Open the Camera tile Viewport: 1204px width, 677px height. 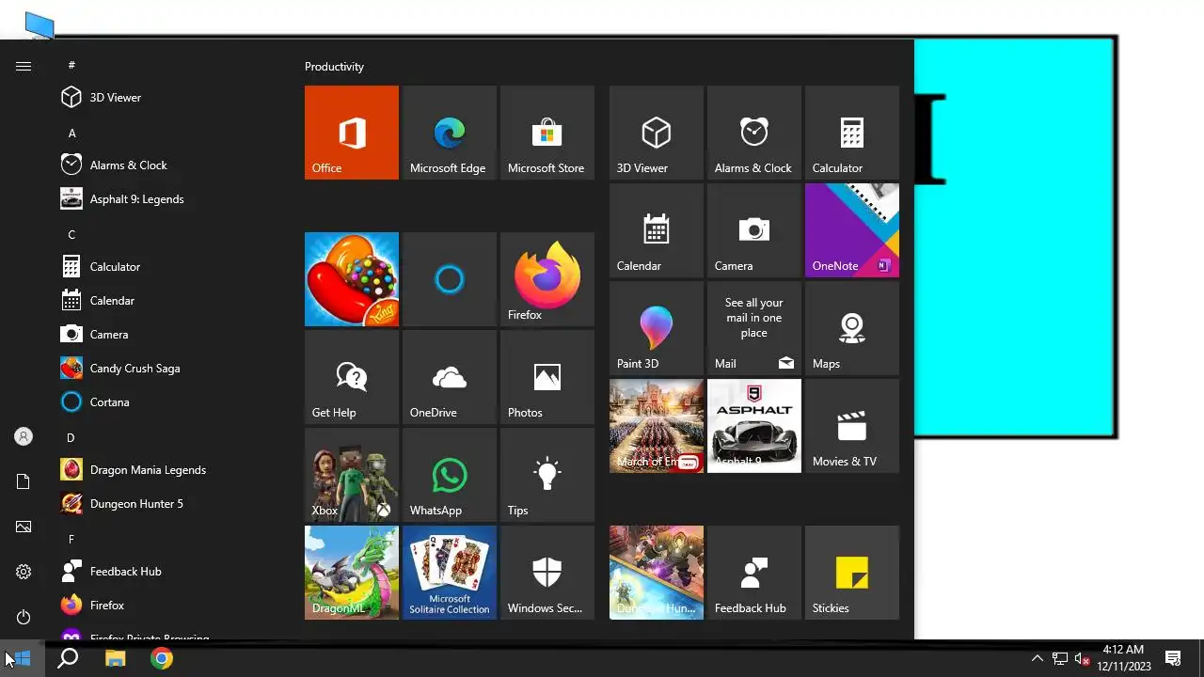[x=754, y=230]
